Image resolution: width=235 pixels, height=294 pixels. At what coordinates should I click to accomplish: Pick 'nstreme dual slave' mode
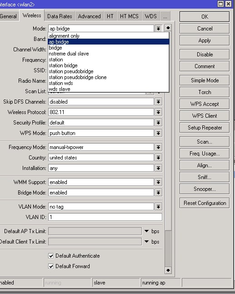[x=109, y=54]
